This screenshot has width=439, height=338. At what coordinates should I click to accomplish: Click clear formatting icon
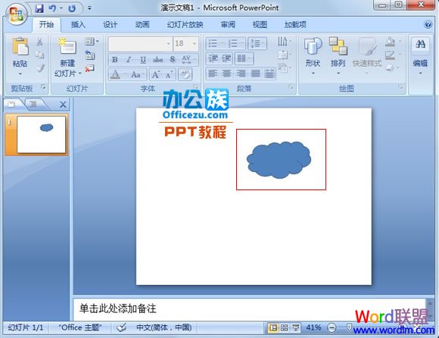point(185,74)
